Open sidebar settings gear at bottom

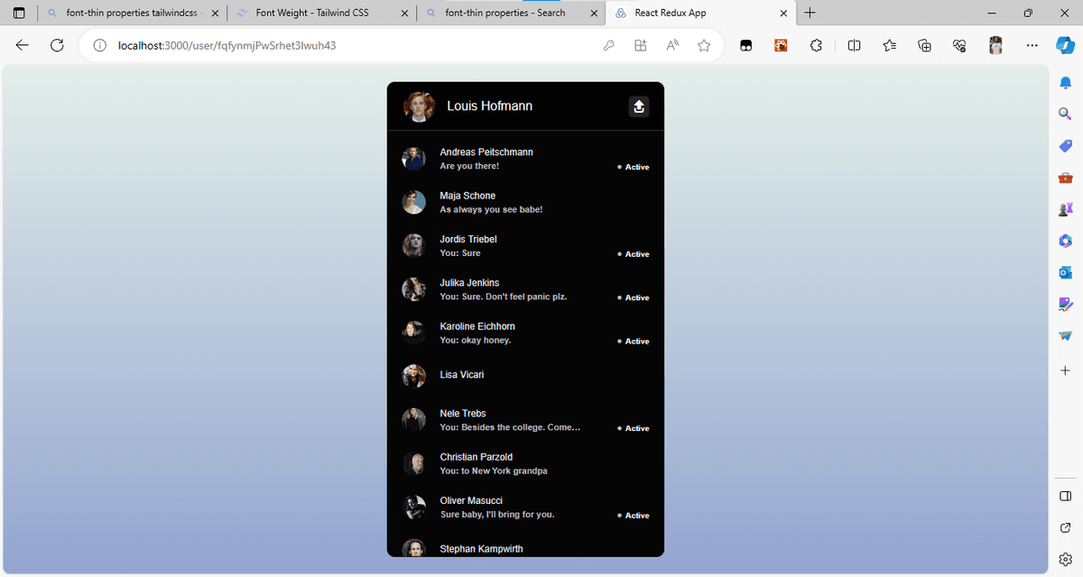[1065, 558]
